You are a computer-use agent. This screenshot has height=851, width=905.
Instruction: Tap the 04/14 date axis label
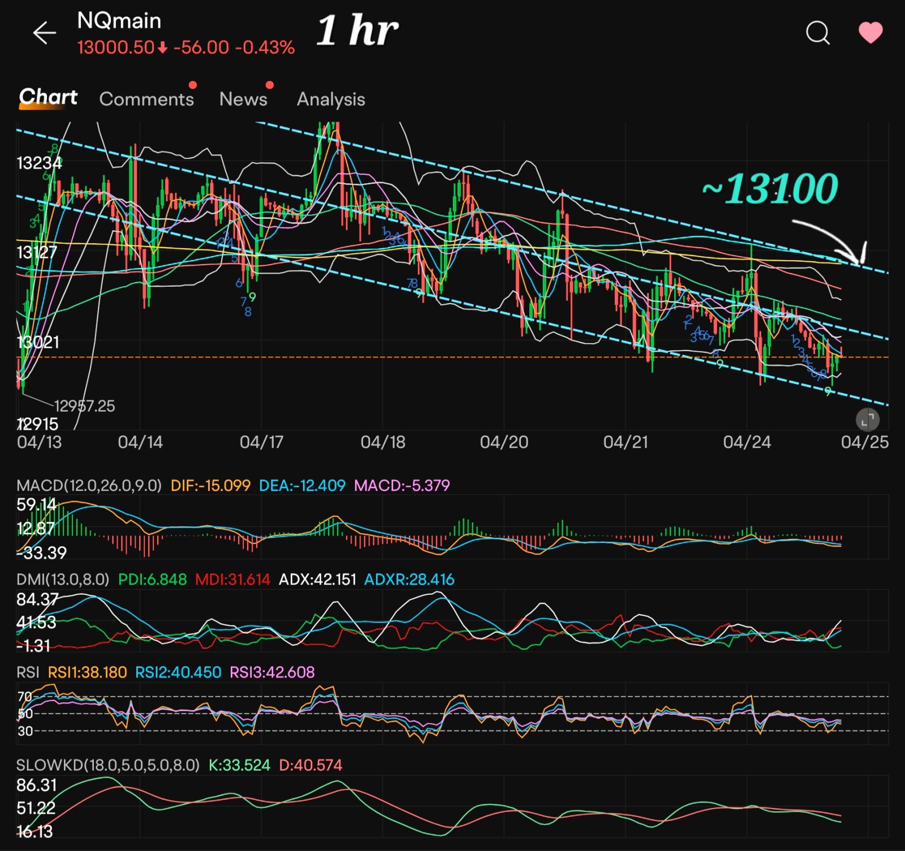pos(140,442)
